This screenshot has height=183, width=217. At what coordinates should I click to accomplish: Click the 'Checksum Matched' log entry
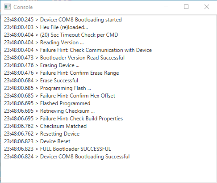pyautogui.click(x=45, y=126)
